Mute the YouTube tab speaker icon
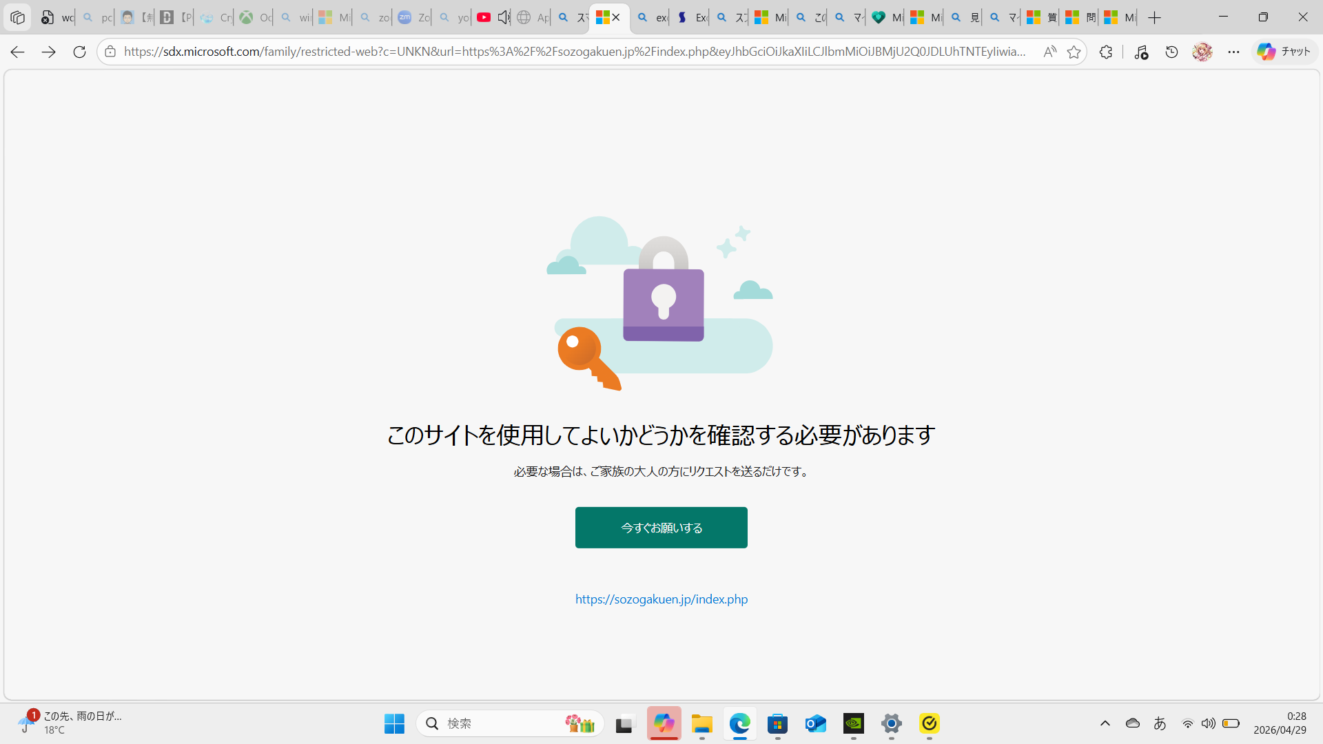Viewport: 1323px width, 744px height. pos(504,18)
